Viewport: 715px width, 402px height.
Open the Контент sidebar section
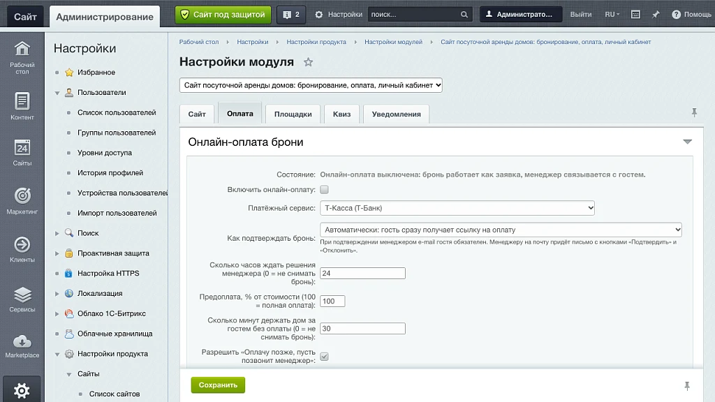[x=22, y=106]
